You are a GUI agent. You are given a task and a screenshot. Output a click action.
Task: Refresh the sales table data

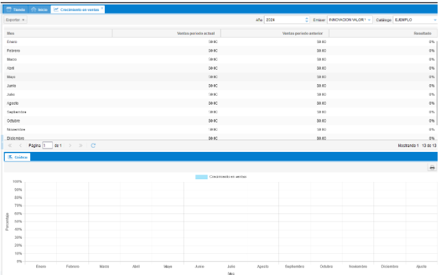(93, 146)
